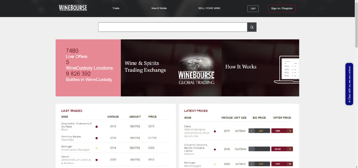This screenshot has width=358, height=168.
Task: Click the white wine dot for Bollinger 2008
Action: pyautogui.click(x=215, y=164)
